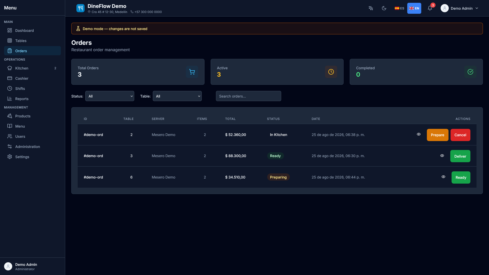Image resolution: width=489 pixels, height=275 pixels.
Task: Switch language to English (EN)
Action: [414, 8]
